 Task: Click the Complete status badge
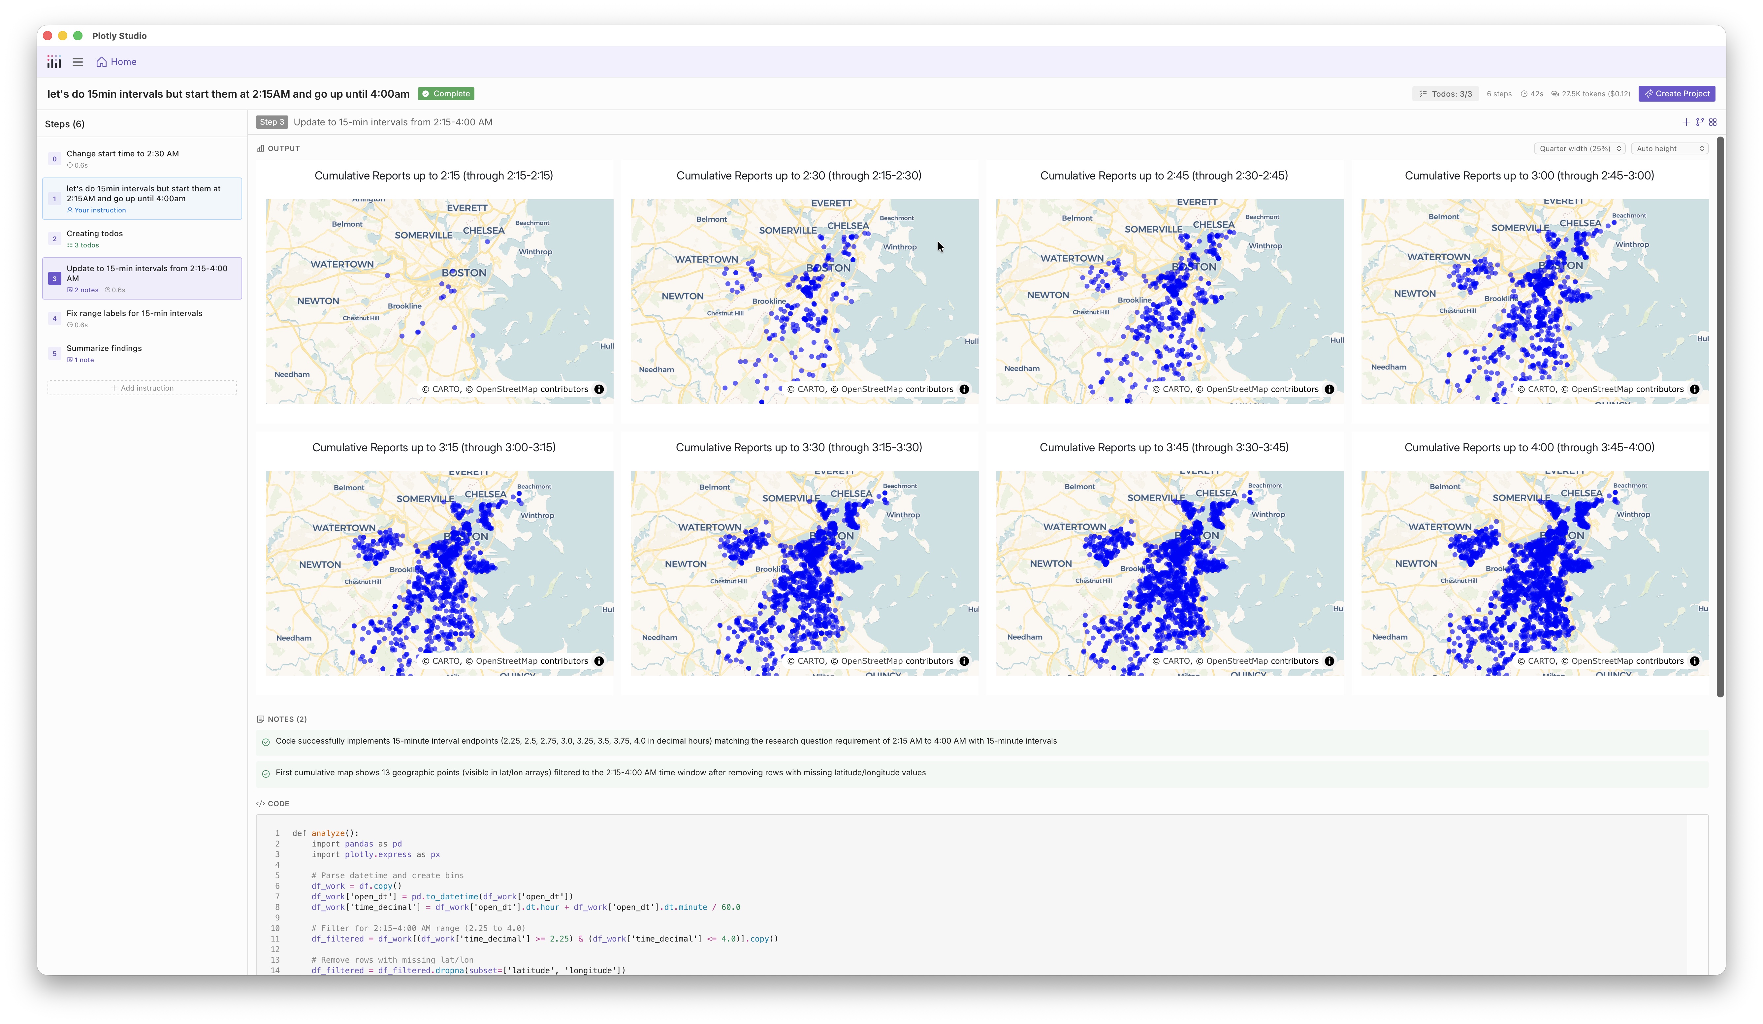point(446,94)
